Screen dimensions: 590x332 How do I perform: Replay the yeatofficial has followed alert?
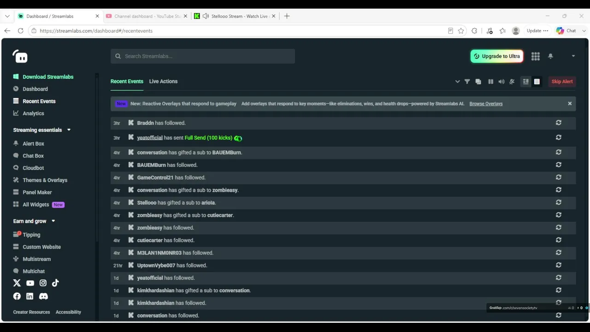tap(558, 278)
